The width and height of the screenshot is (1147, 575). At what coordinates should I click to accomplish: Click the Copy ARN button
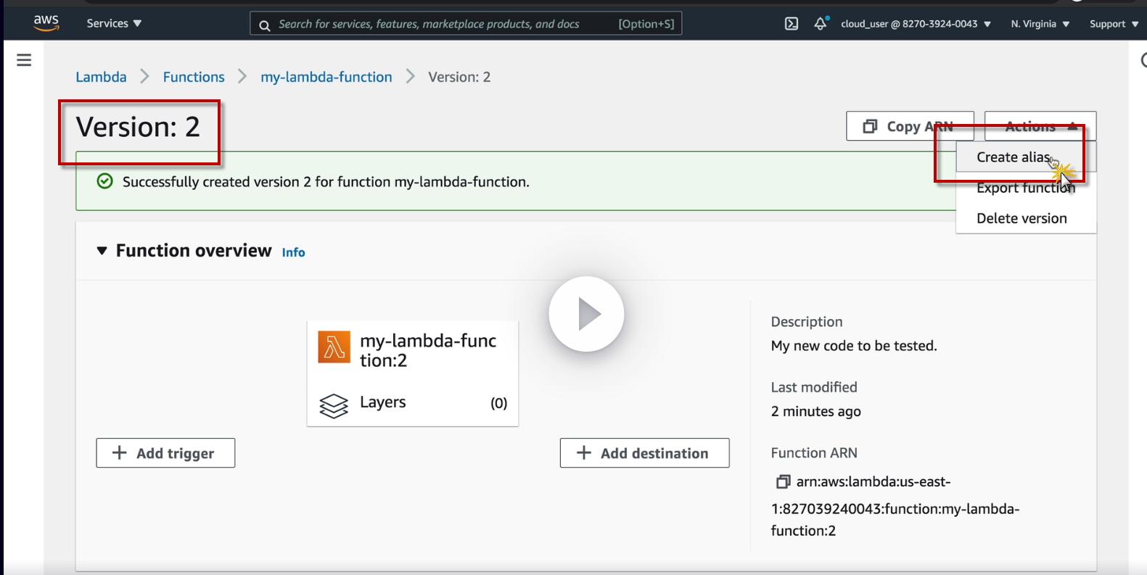(x=909, y=126)
